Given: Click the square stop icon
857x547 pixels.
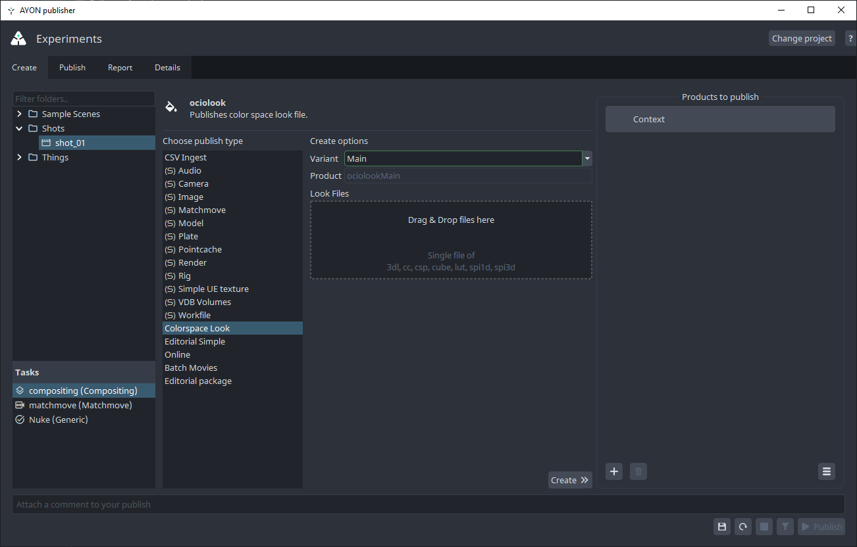Looking at the screenshot, I should coord(764,527).
